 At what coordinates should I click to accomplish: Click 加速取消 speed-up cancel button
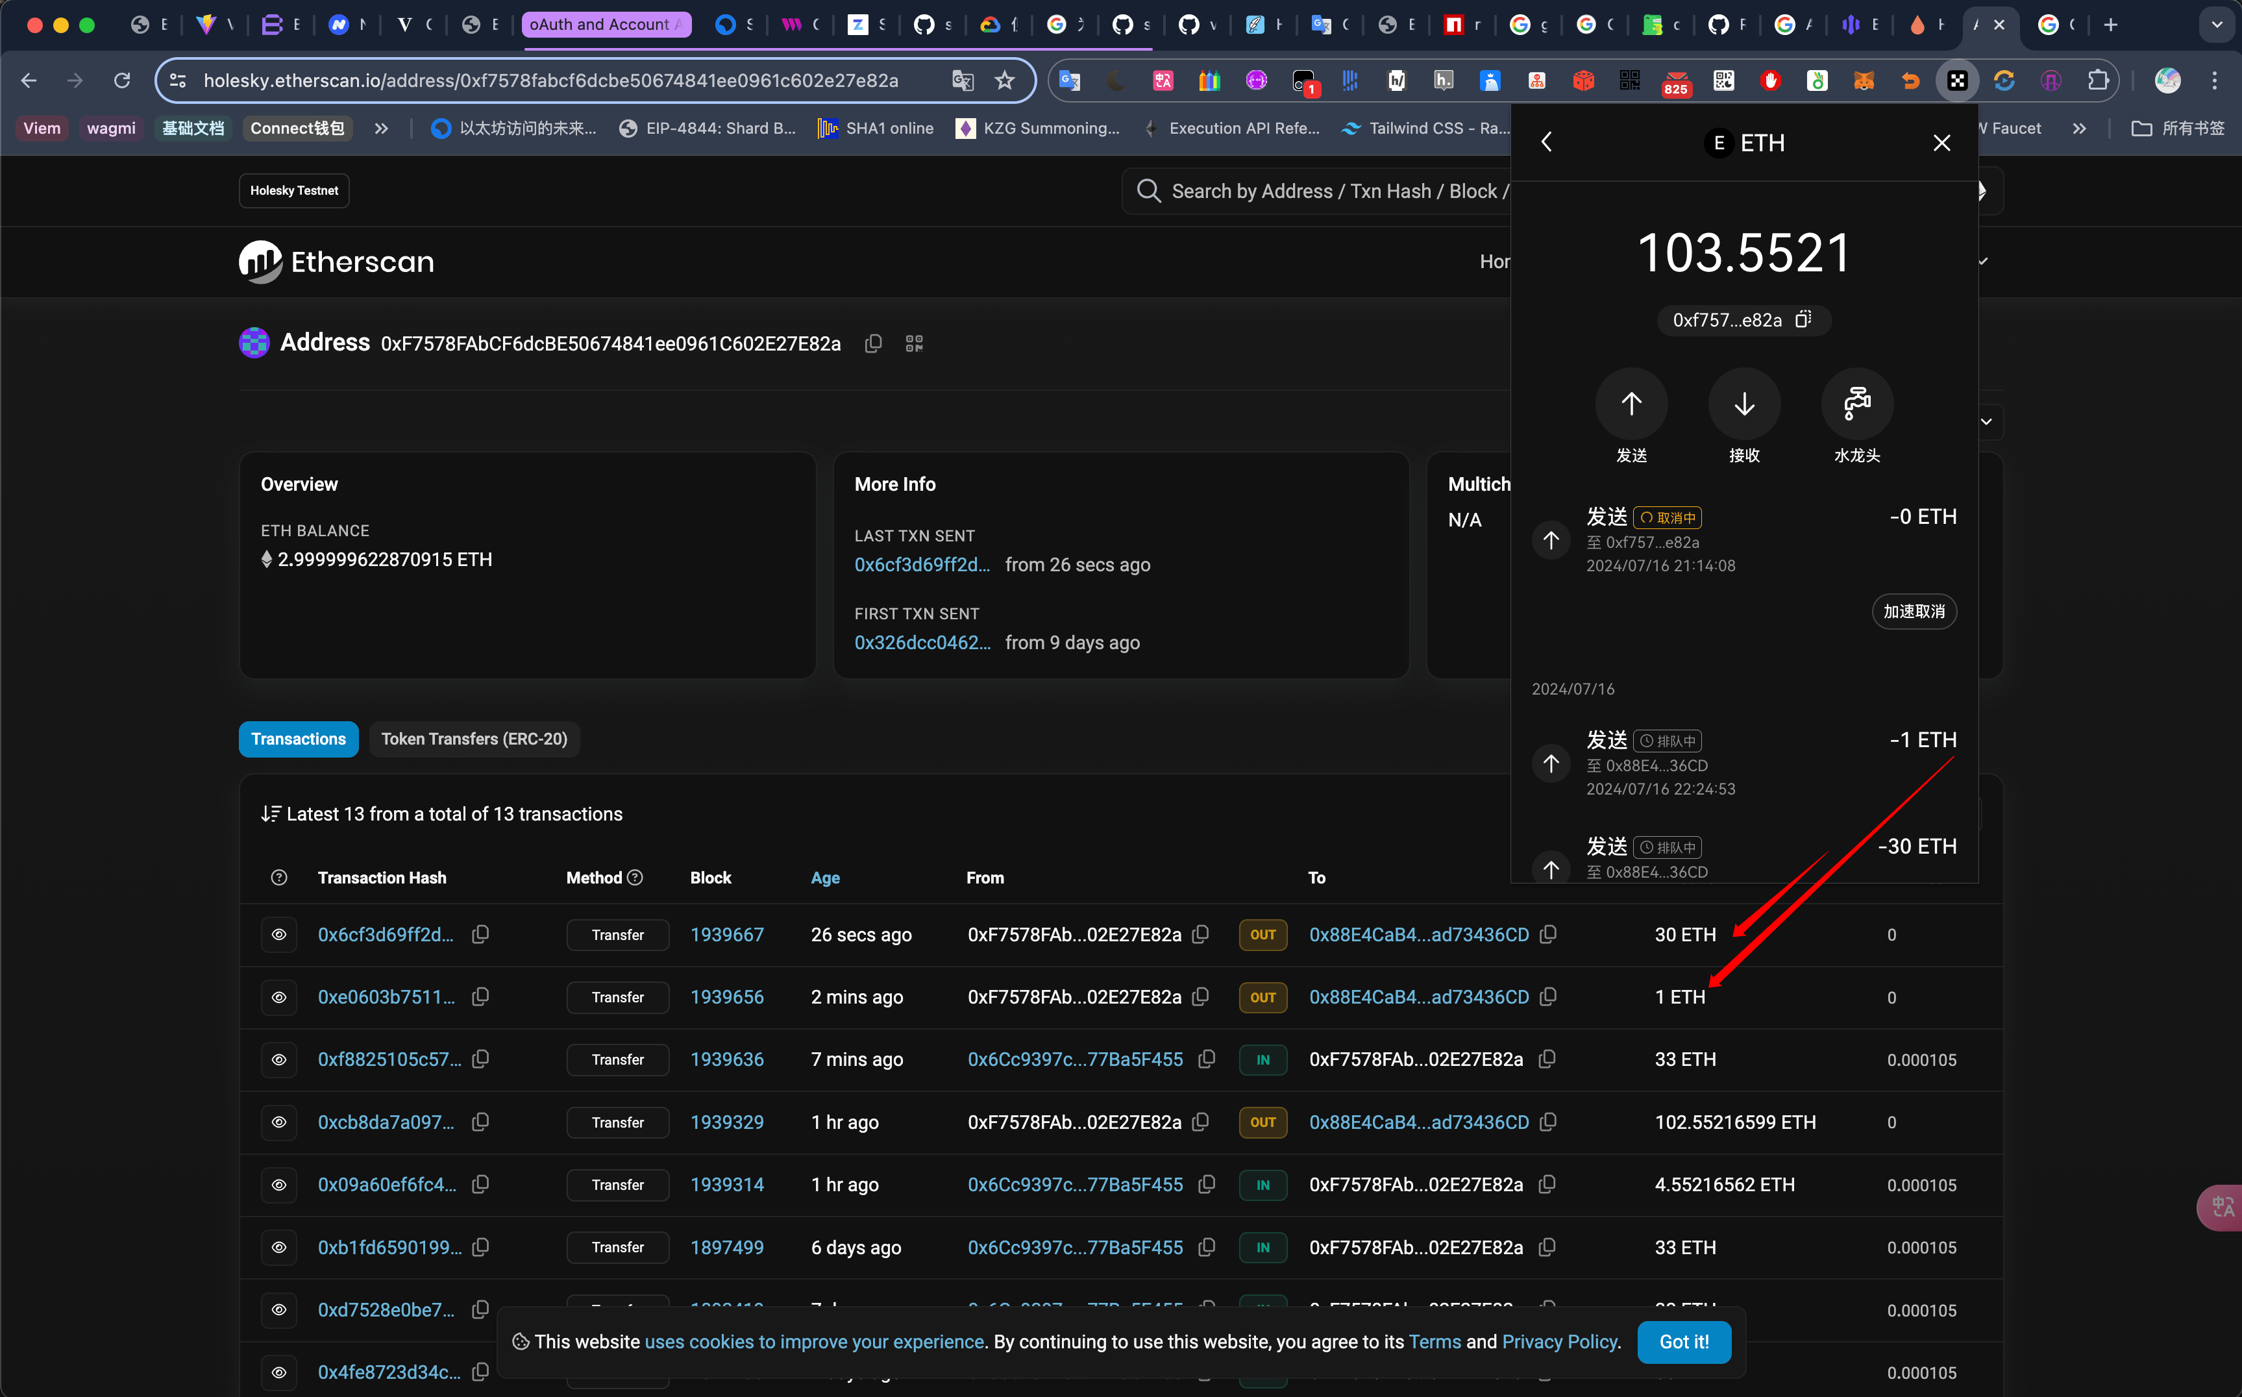(x=1913, y=611)
